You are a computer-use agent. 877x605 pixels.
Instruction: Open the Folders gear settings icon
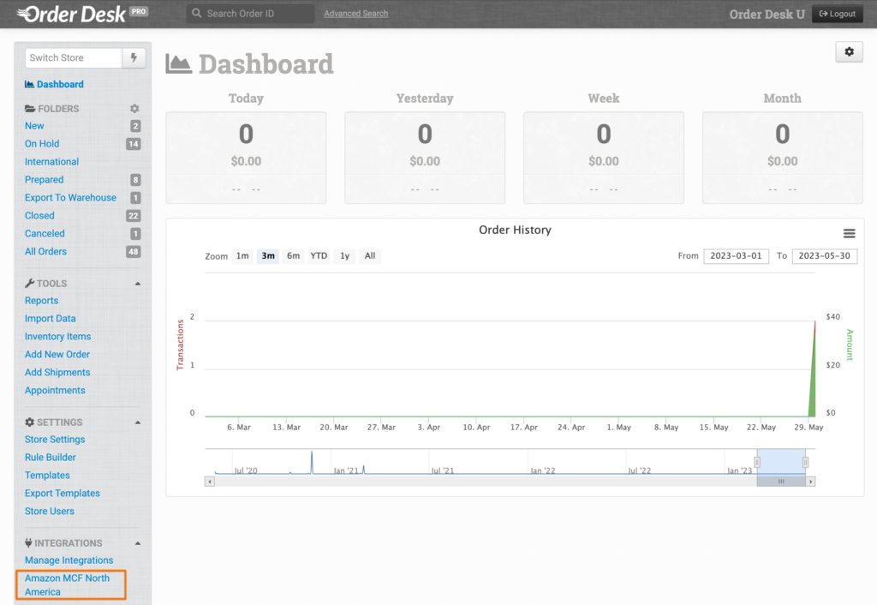134,109
